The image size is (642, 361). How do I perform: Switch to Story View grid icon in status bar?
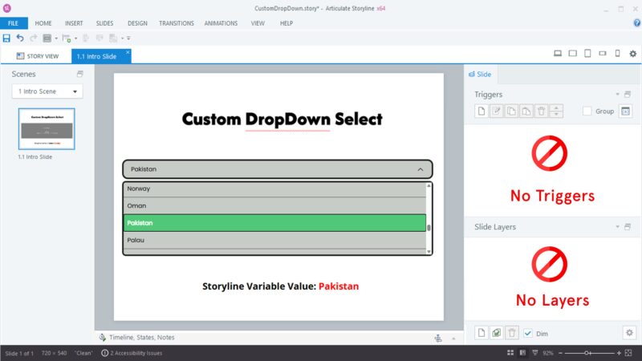510,353
